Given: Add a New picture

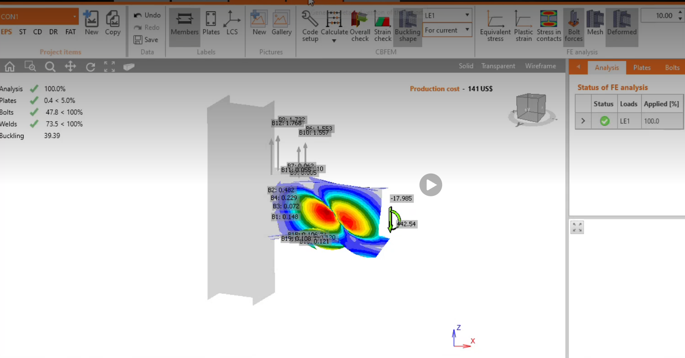Looking at the screenshot, I should point(259,24).
